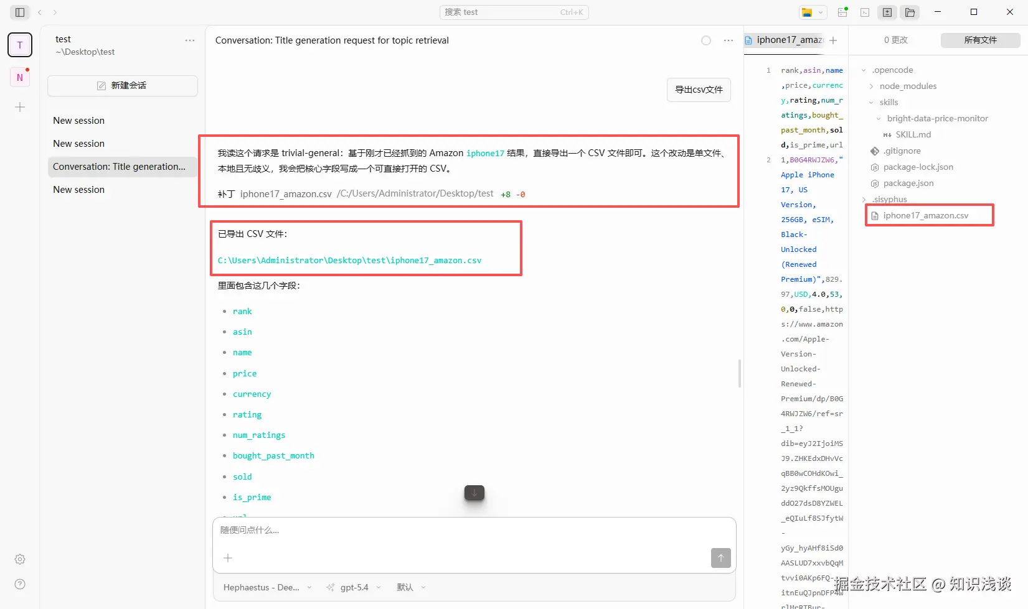Toggle the review changes diff panel icon
Image resolution: width=1028 pixels, height=609 pixels.
pyautogui.click(x=887, y=12)
